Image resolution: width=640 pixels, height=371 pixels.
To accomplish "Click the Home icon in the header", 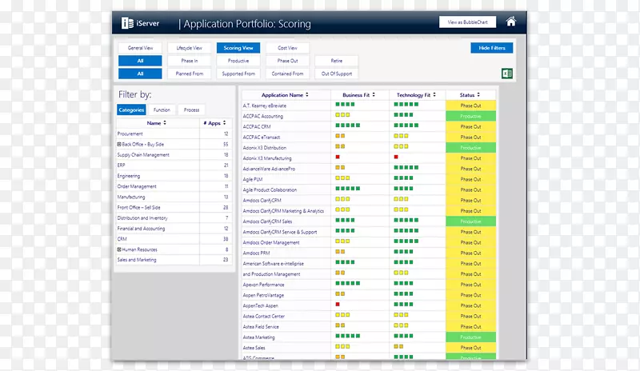I will point(510,22).
